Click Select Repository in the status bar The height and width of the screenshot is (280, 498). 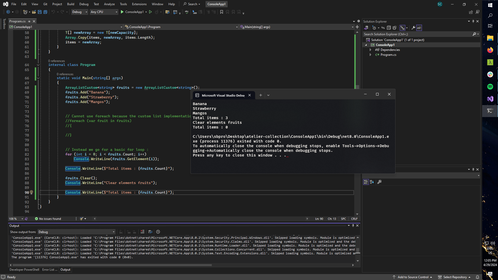(x=454, y=277)
